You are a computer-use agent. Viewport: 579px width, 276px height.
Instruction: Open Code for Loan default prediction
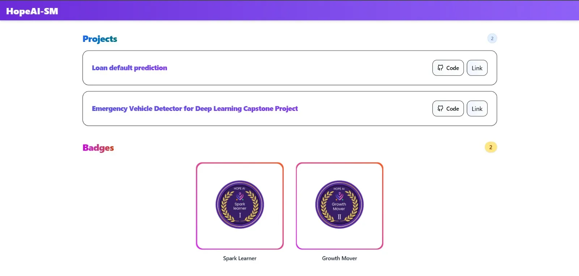(x=448, y=68)
